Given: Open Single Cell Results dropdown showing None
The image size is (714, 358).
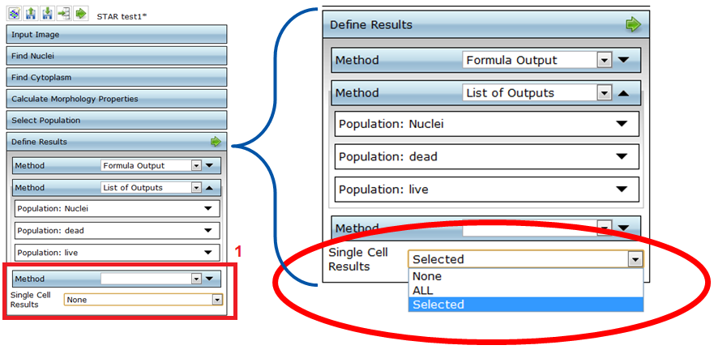Looking at the screenshot, I should (216, 300).
